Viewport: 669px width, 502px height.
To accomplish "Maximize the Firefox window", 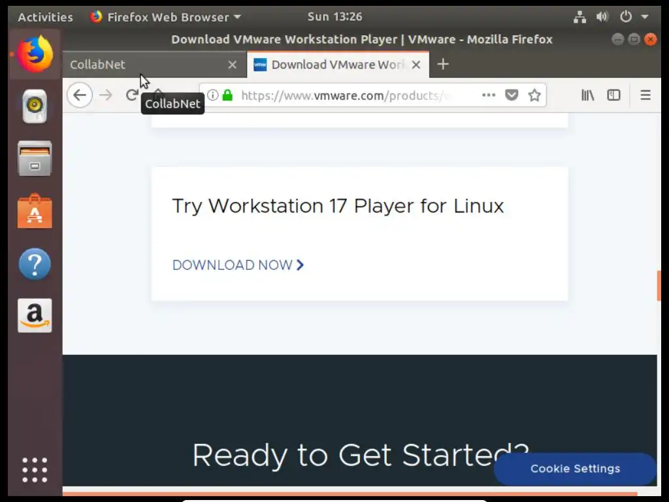I will point(634,39).
